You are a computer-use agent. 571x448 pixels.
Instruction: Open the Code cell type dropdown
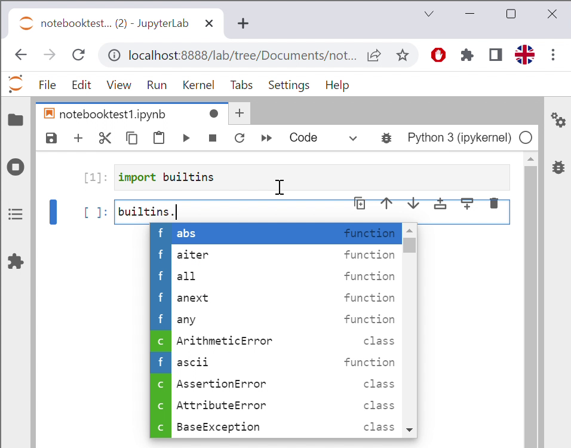[x=323, y=137]
